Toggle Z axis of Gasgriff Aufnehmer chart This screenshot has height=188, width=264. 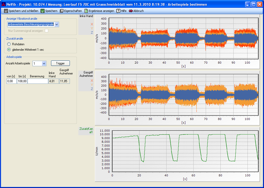[x=92, y=89]
